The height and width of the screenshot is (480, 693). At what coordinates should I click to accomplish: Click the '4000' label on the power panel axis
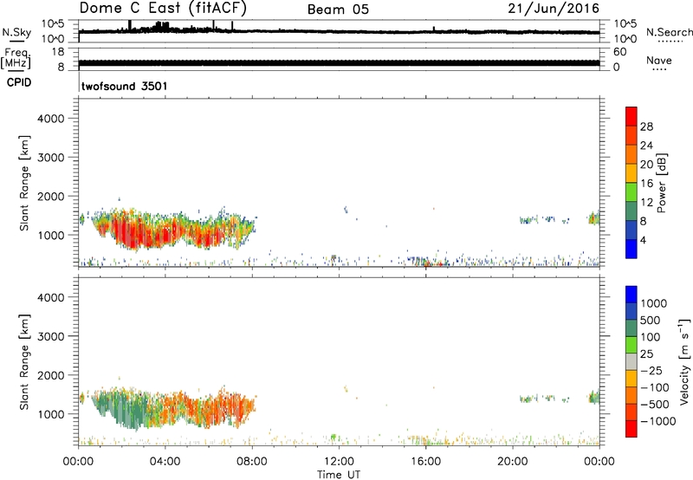click(x=50, y=119)
